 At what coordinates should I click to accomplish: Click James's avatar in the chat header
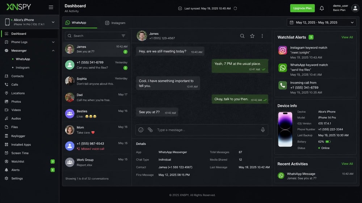click(142, 36)
